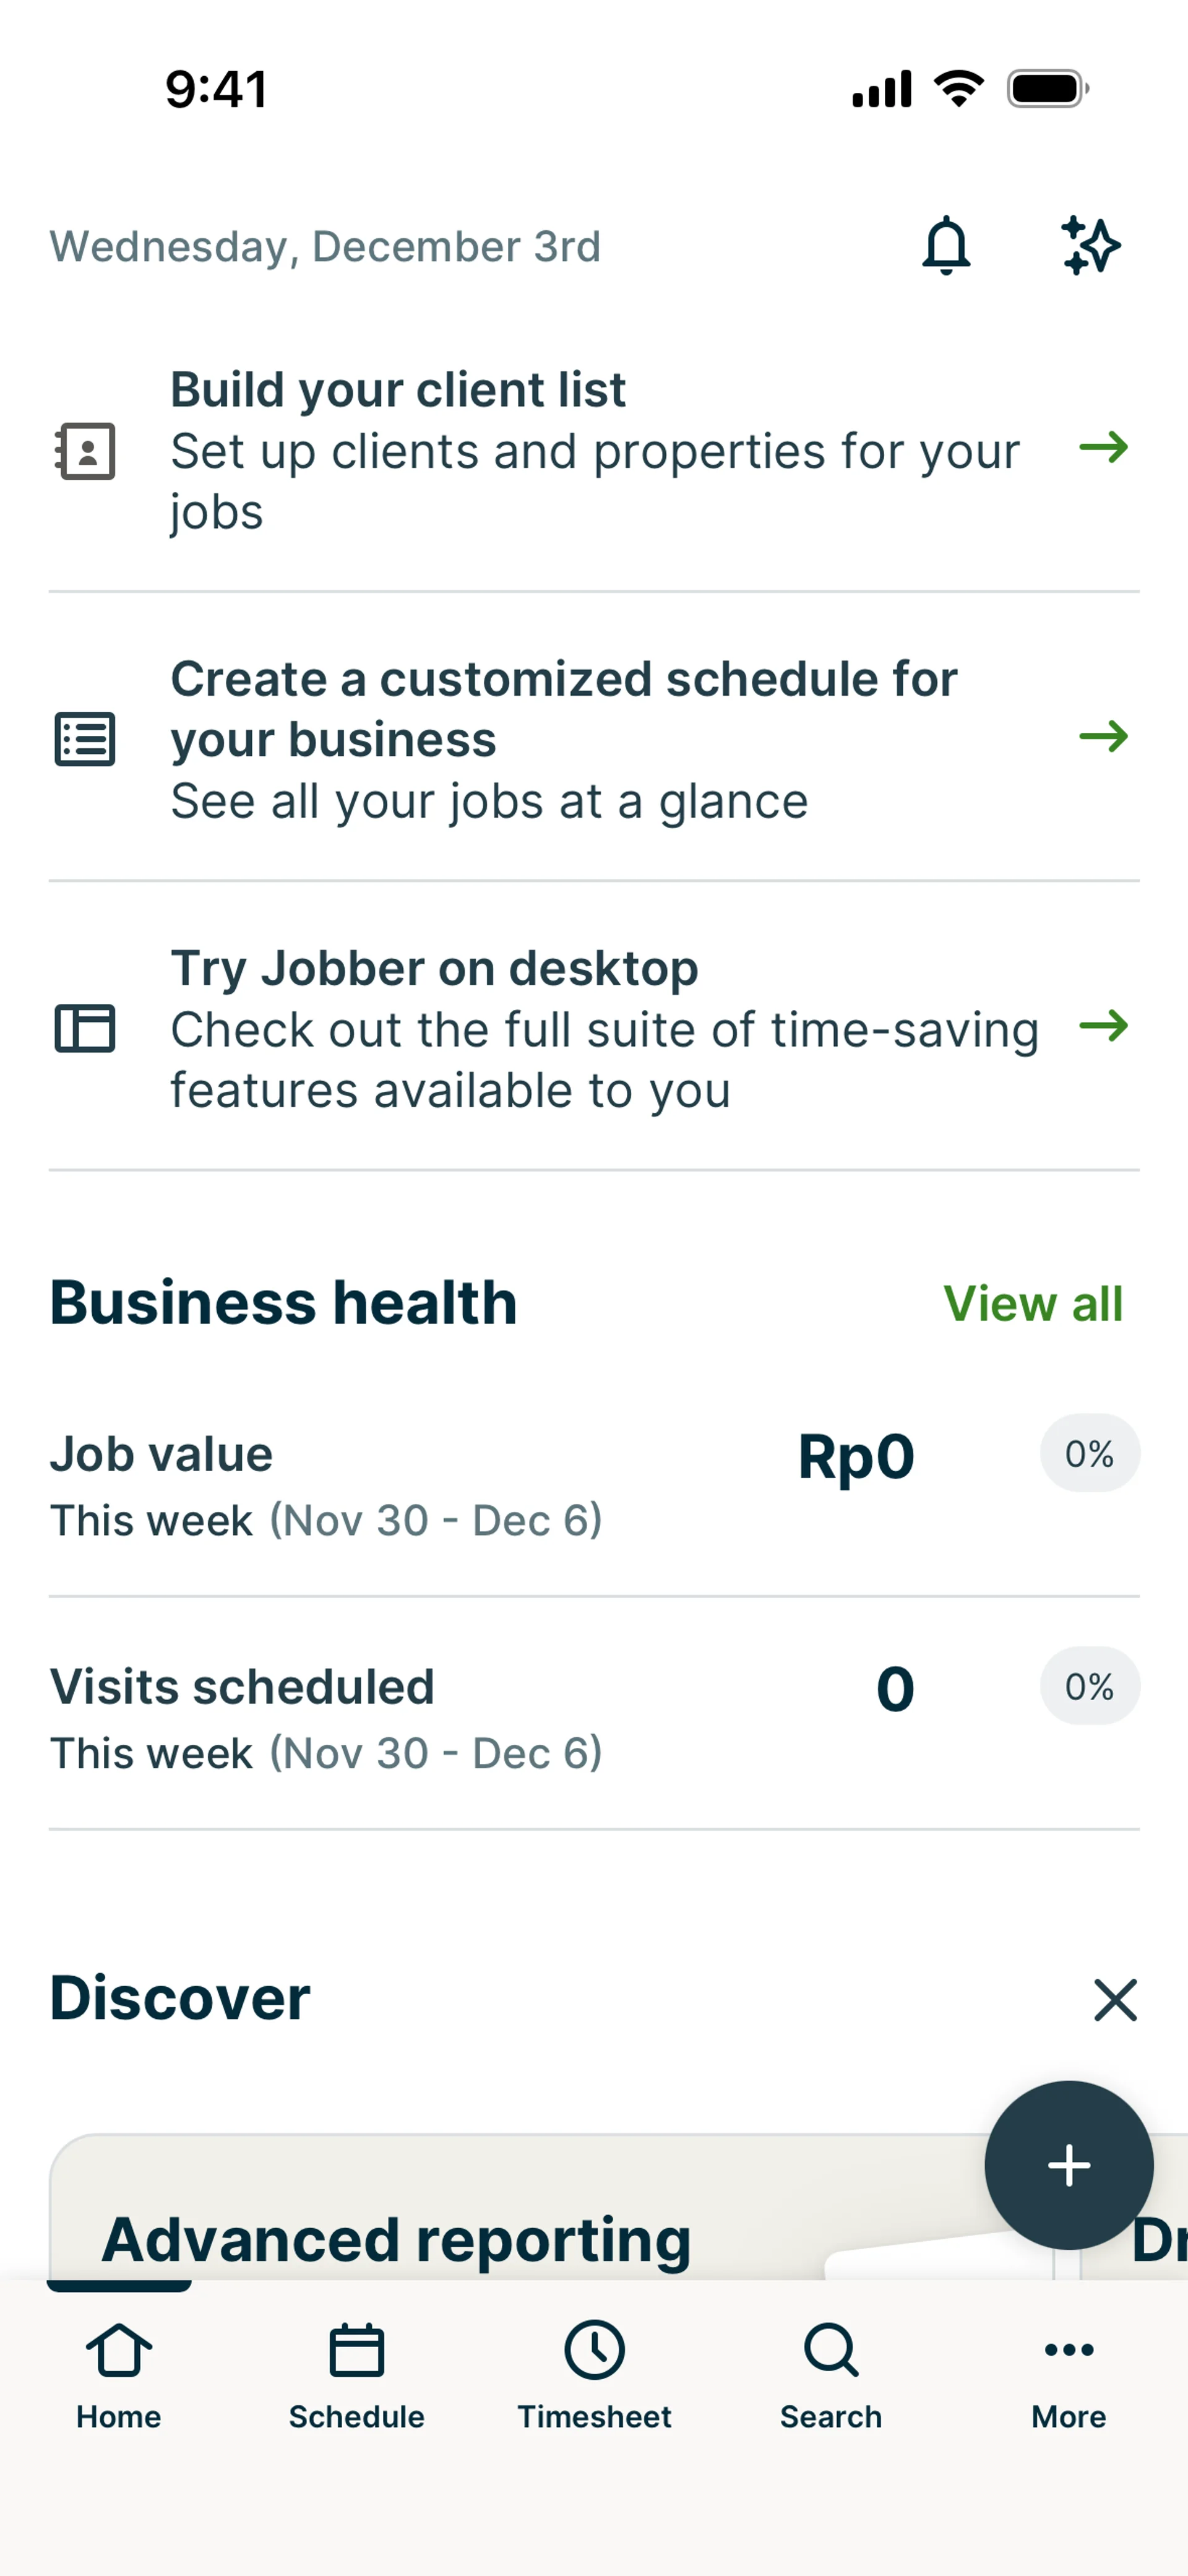Tap the schedule list icon

click(x=85, y=740)
